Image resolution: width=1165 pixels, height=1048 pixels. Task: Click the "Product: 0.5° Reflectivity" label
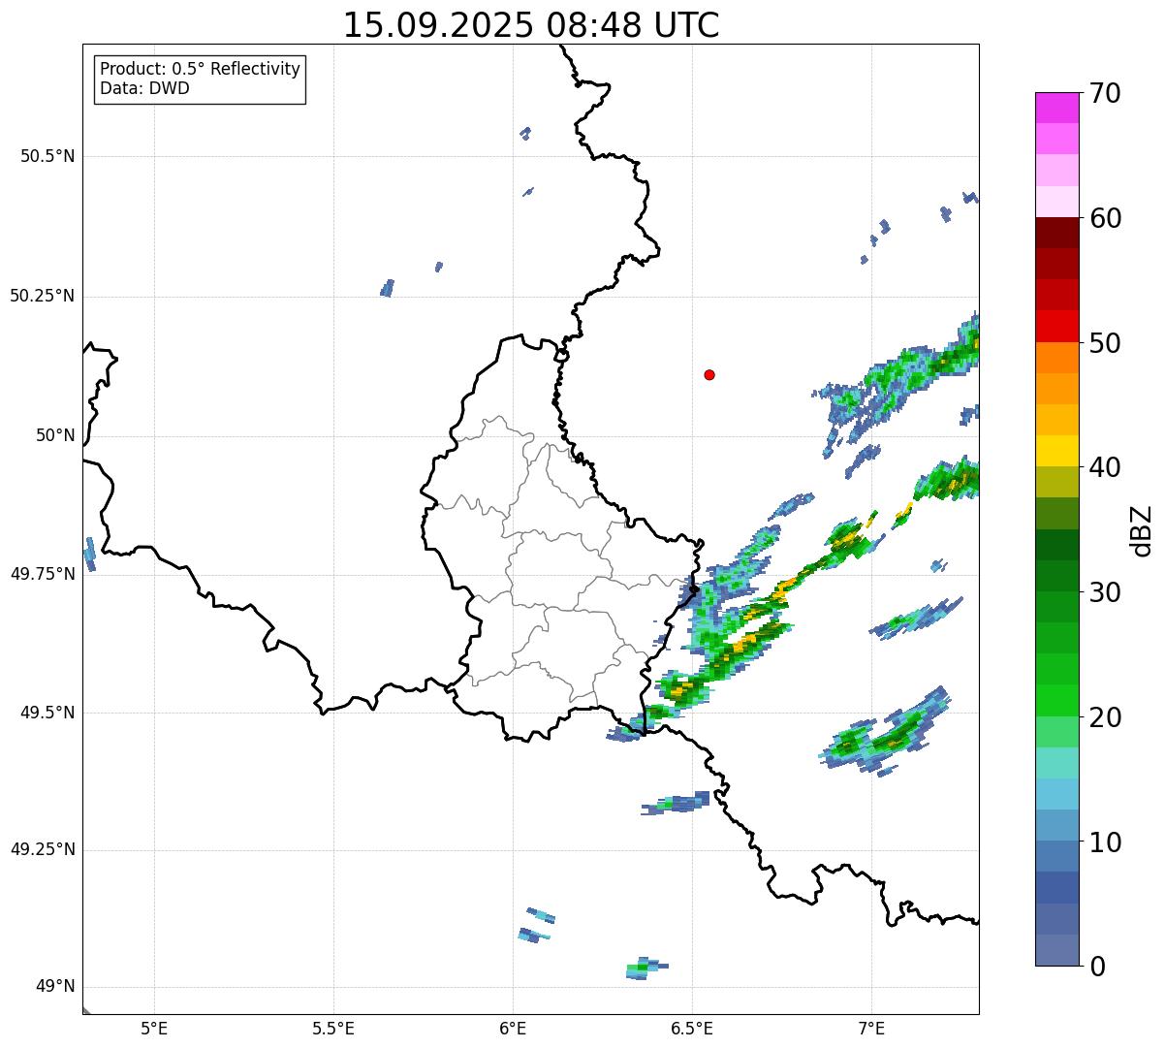(x=200, y=70)
